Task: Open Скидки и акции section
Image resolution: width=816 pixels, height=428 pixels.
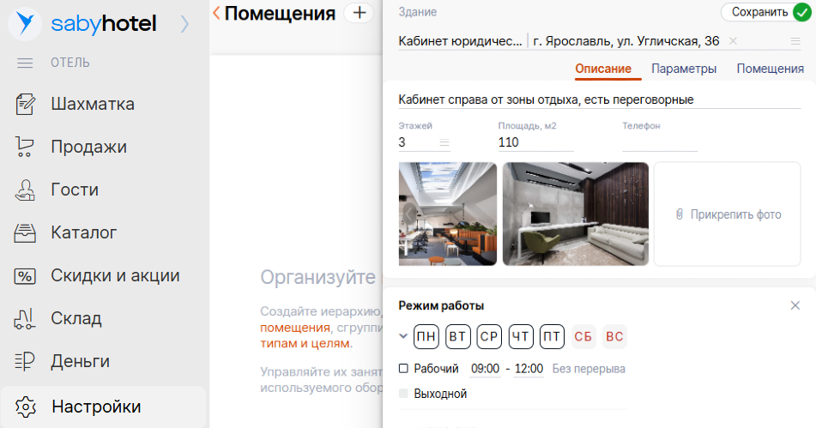Action: (115, 276)
